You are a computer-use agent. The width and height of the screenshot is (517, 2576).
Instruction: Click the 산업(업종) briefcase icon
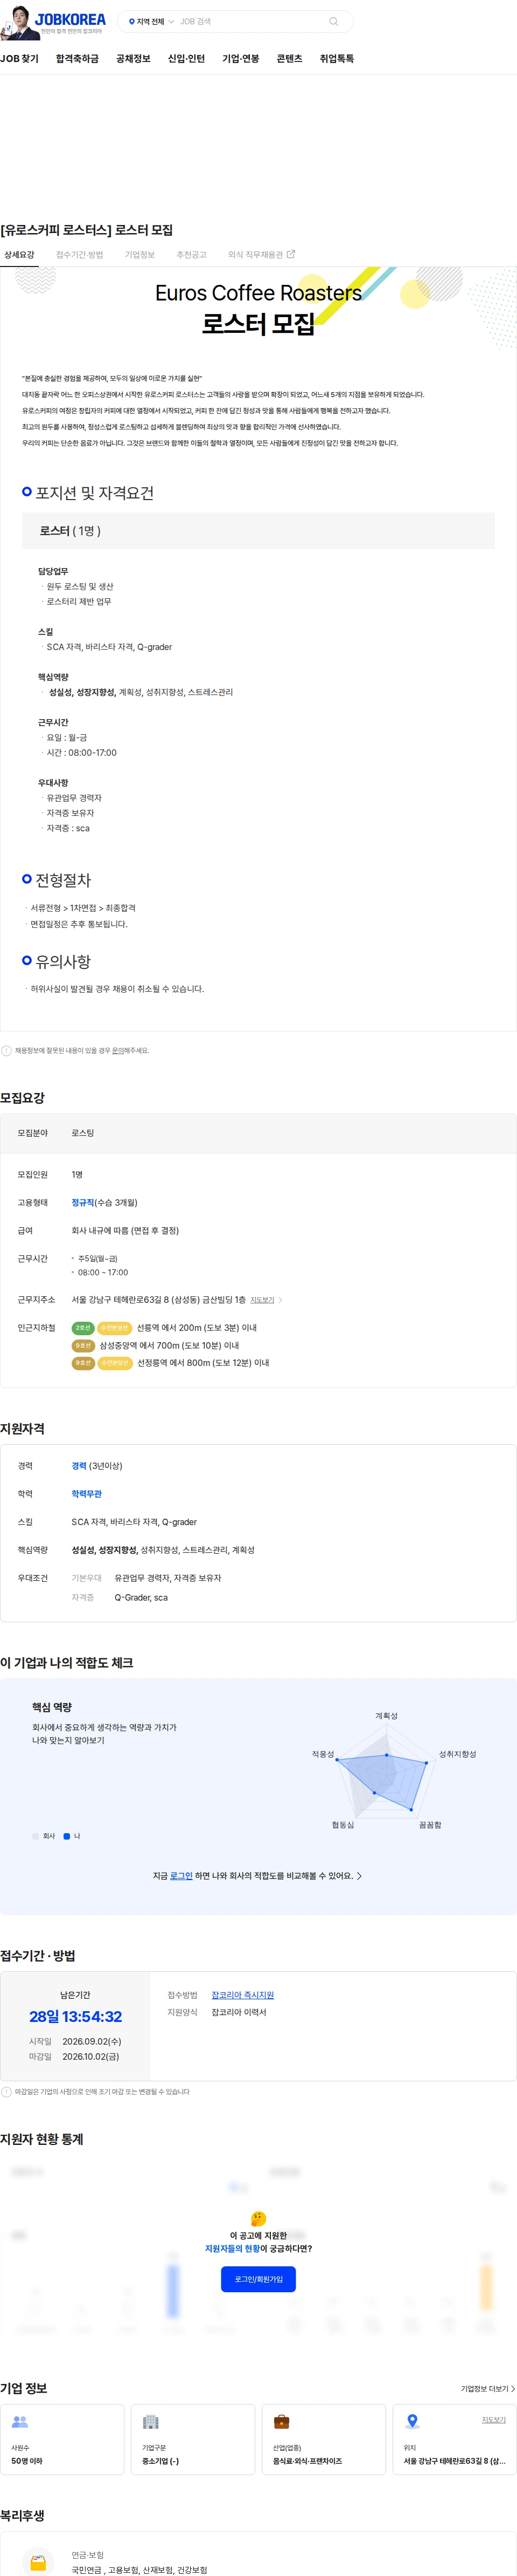click(282, 2422)
